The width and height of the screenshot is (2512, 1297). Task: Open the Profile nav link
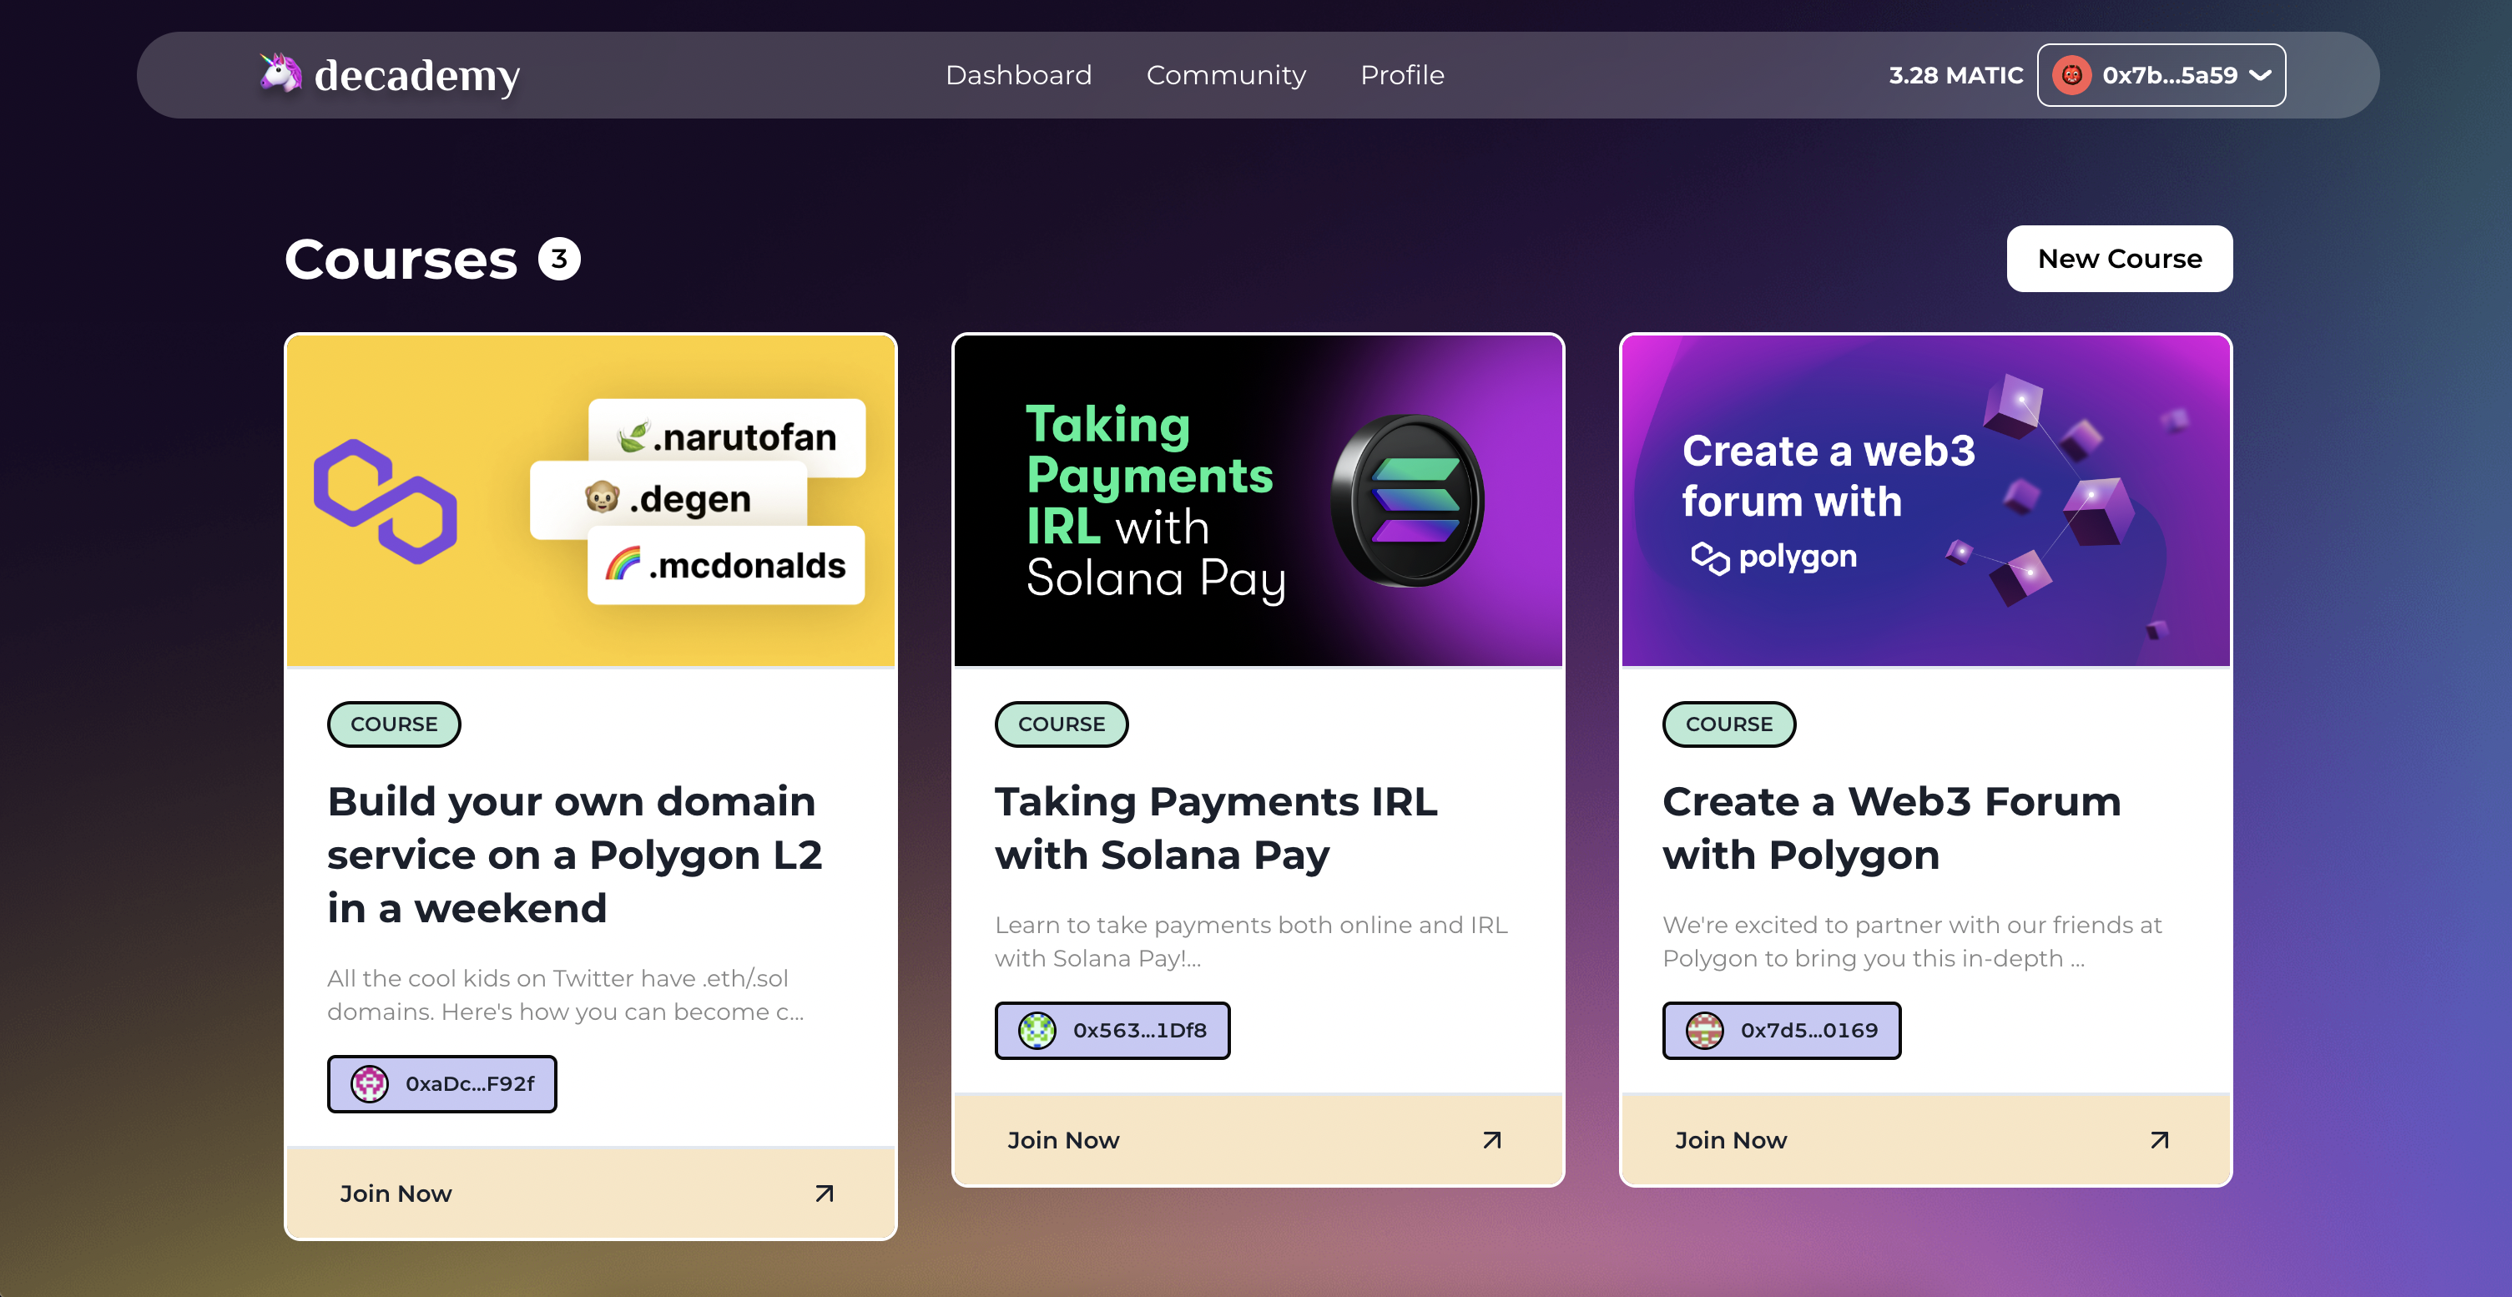pos(1401,75)
